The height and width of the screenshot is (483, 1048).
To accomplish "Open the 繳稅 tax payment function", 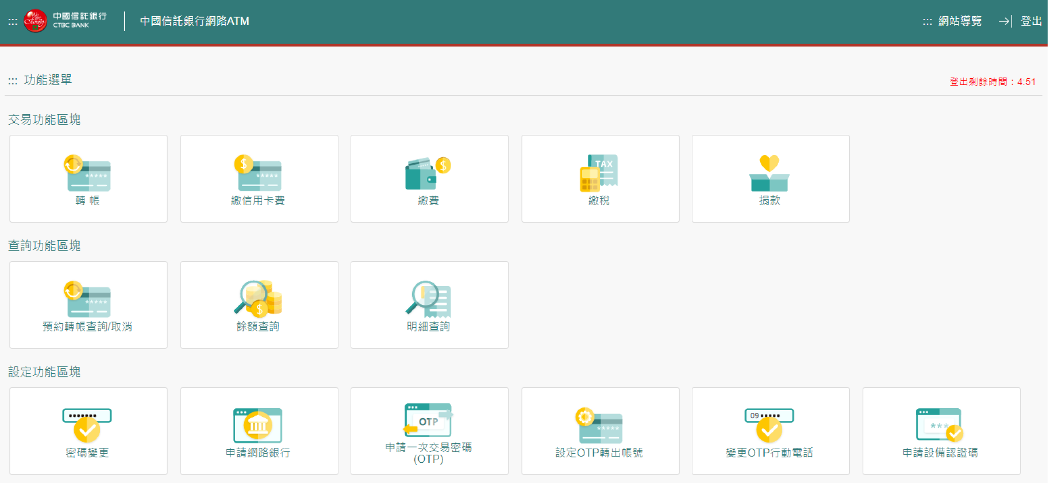I will [600, 179].
